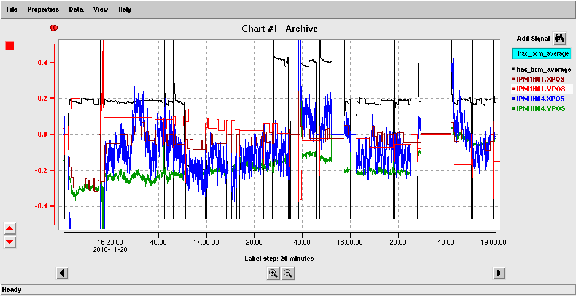Shift axis up with red up arrow
Screen dimensions: 576x296
[x=10, y=229]
